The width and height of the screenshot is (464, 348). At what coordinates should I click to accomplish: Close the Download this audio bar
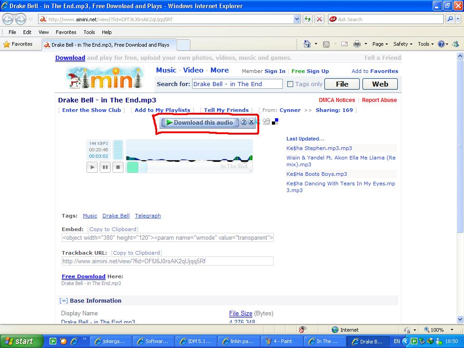tap(251, 122)
